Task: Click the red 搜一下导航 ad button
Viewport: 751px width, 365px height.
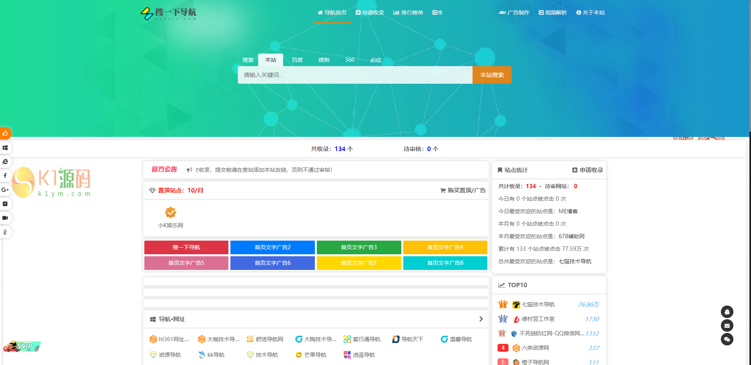Action: 186,247
